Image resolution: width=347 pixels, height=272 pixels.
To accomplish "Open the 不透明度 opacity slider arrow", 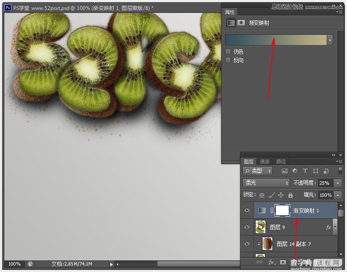I will coord(338,183).
